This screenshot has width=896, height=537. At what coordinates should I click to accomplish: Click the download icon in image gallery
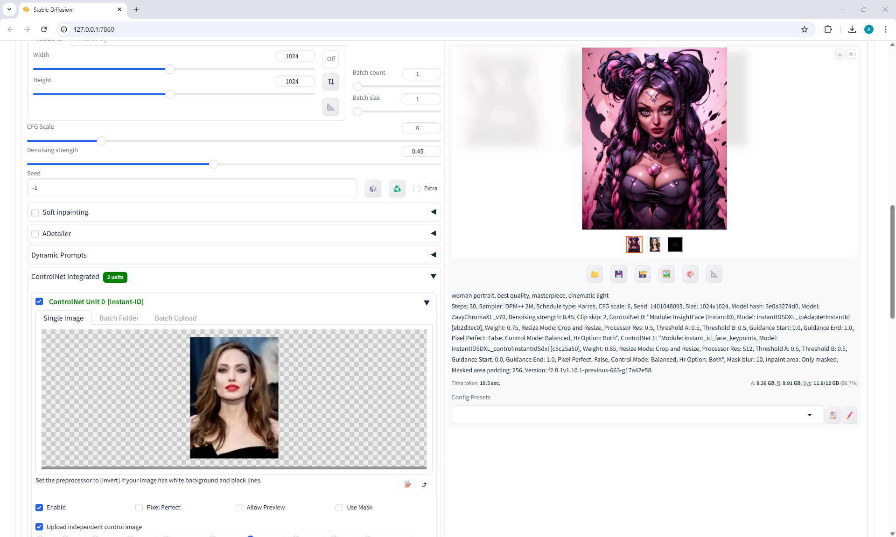[x=840, y=54]
